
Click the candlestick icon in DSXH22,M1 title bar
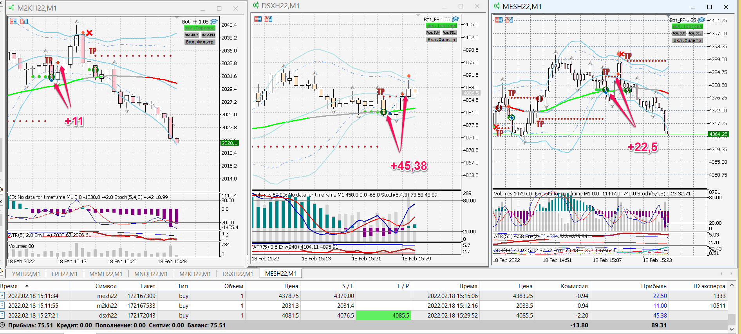pyautogui.click(x=256, y=5)
